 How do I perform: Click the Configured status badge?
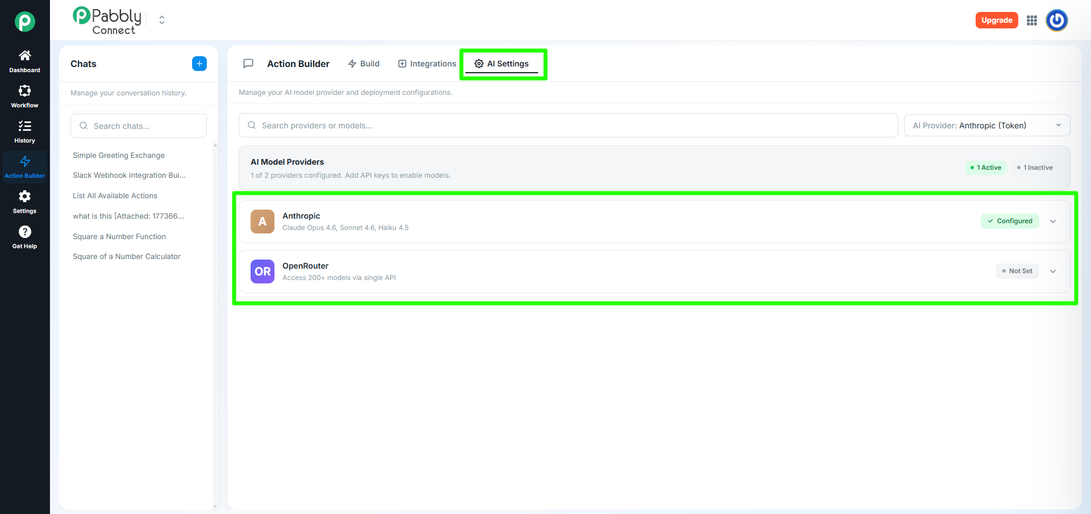(1010, 221)
